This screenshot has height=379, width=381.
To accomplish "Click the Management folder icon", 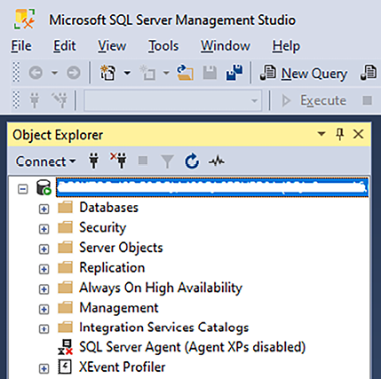I will [65, 308].
